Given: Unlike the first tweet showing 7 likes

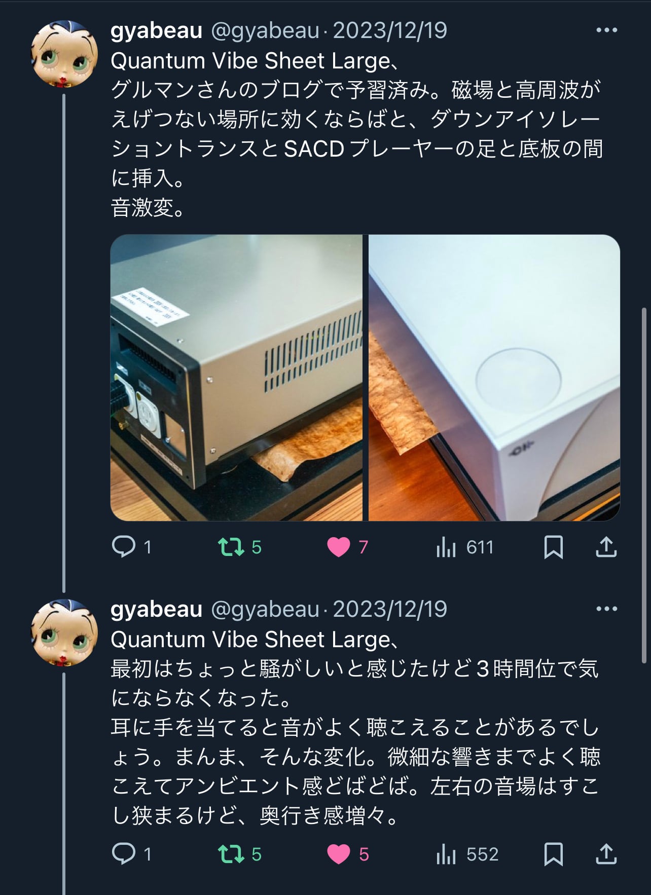Looking at the screenshot, I should (339, 547).
